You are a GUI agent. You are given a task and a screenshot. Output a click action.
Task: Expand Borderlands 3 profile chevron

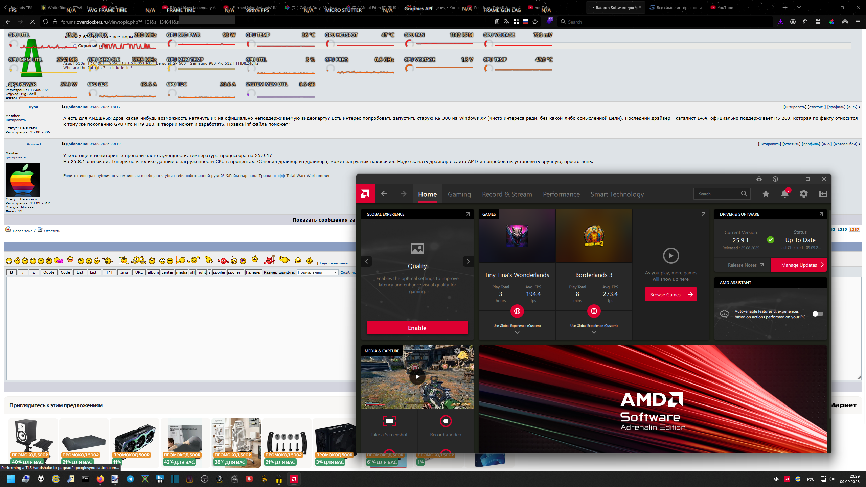[594, 333]
